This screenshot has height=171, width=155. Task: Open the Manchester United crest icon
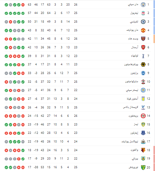point(143,30)
